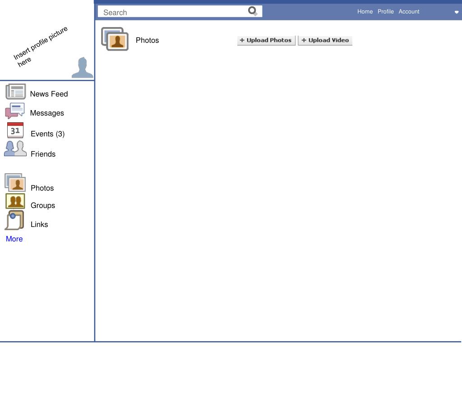The height and width of the screenshot is (407, 462).
Task: Click the Events calendar icon
Action: pos(15,130)
